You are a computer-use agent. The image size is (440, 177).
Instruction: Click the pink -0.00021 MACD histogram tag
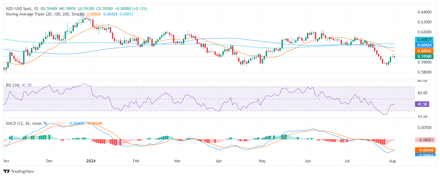pos(426,140)
